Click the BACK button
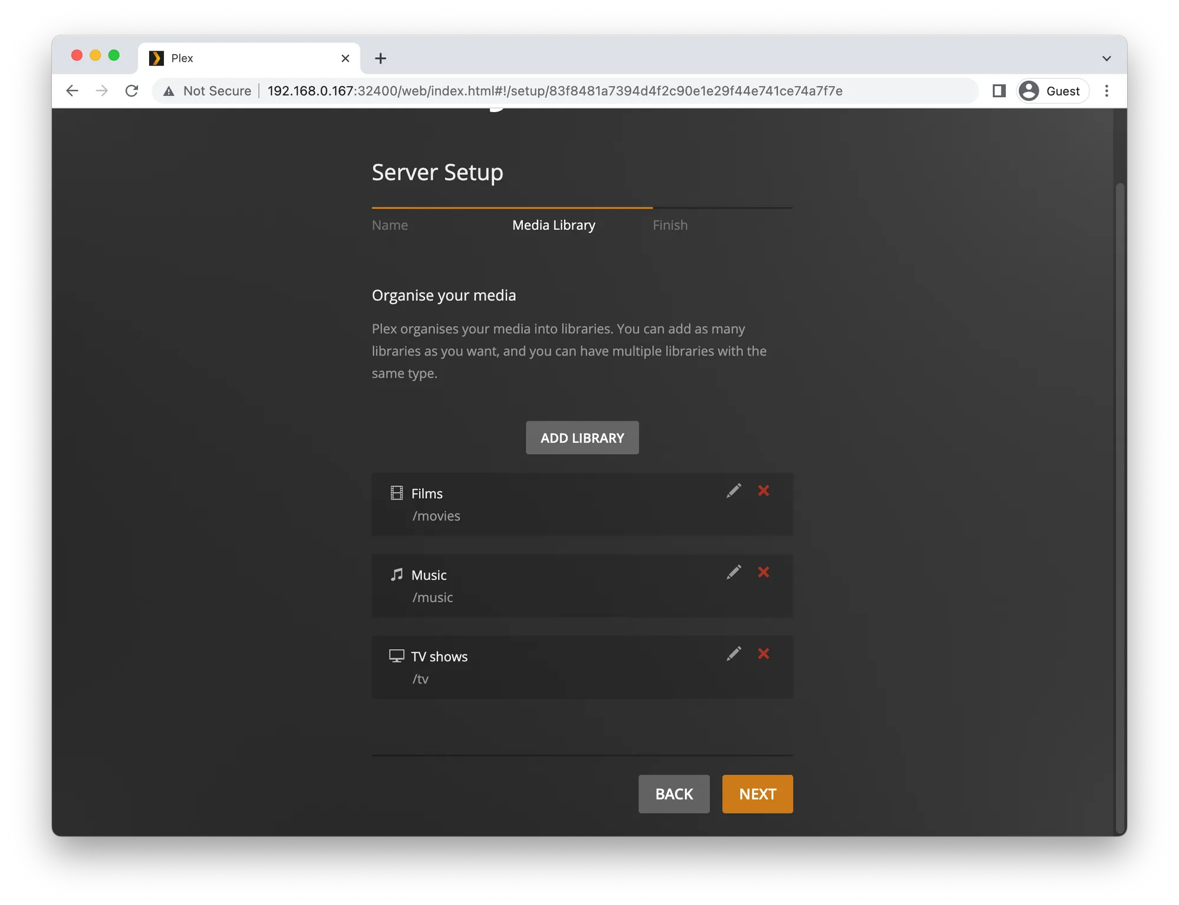Image resolution: width=1179 pixels, height=905 pixels. tap(674, 794)
